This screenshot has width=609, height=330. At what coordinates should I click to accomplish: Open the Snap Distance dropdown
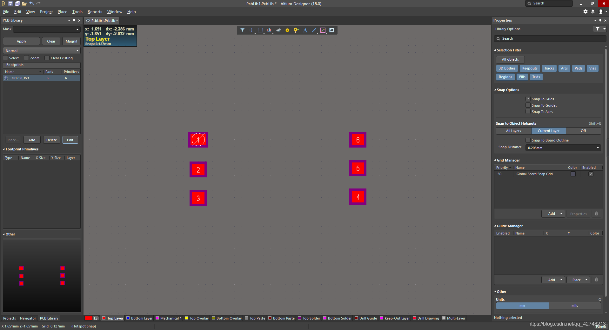tap(598, 148)
